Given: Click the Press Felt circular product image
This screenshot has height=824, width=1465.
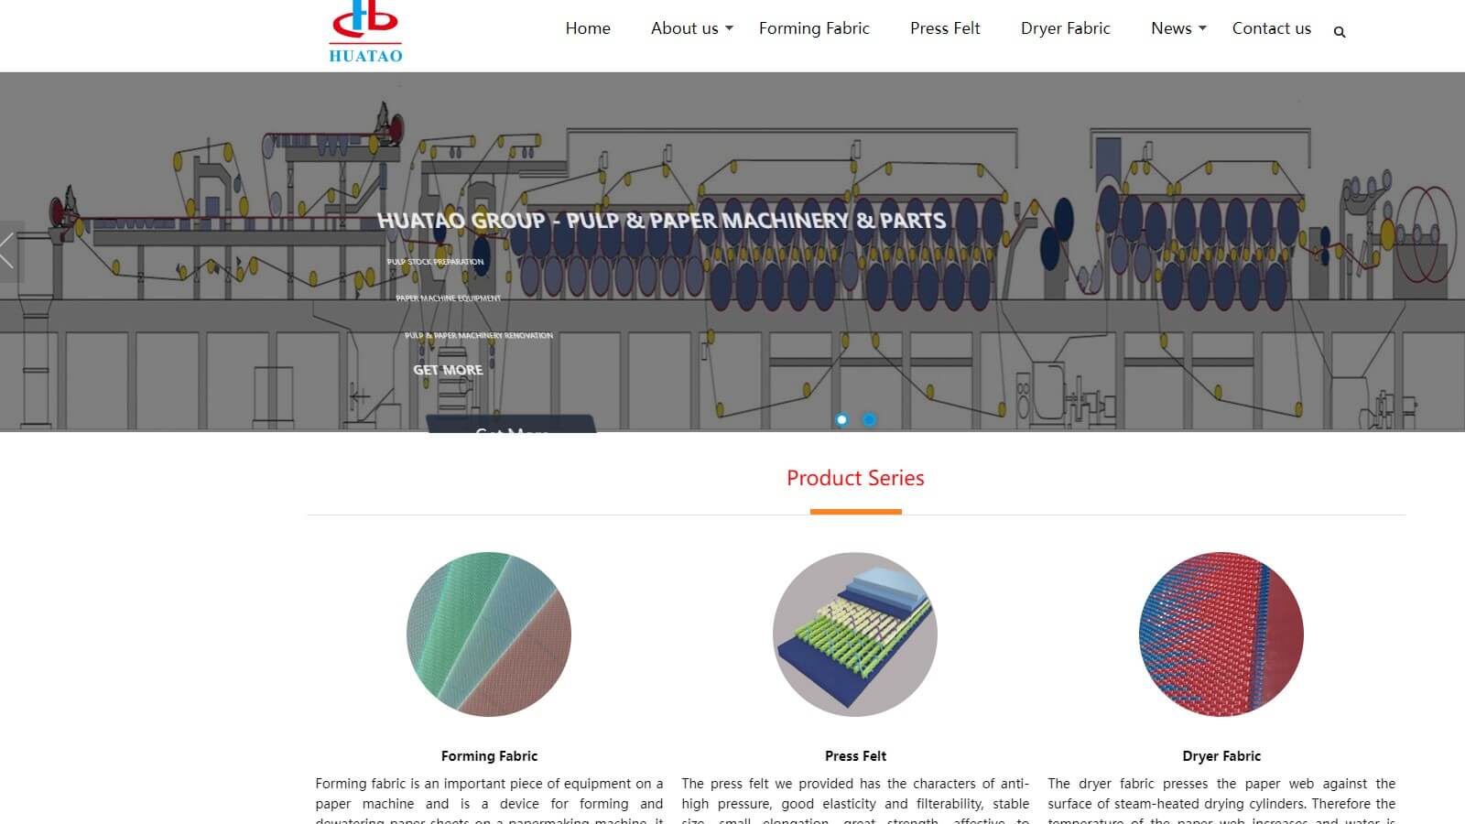Looking at the screenshot, I should pos(855,634).
